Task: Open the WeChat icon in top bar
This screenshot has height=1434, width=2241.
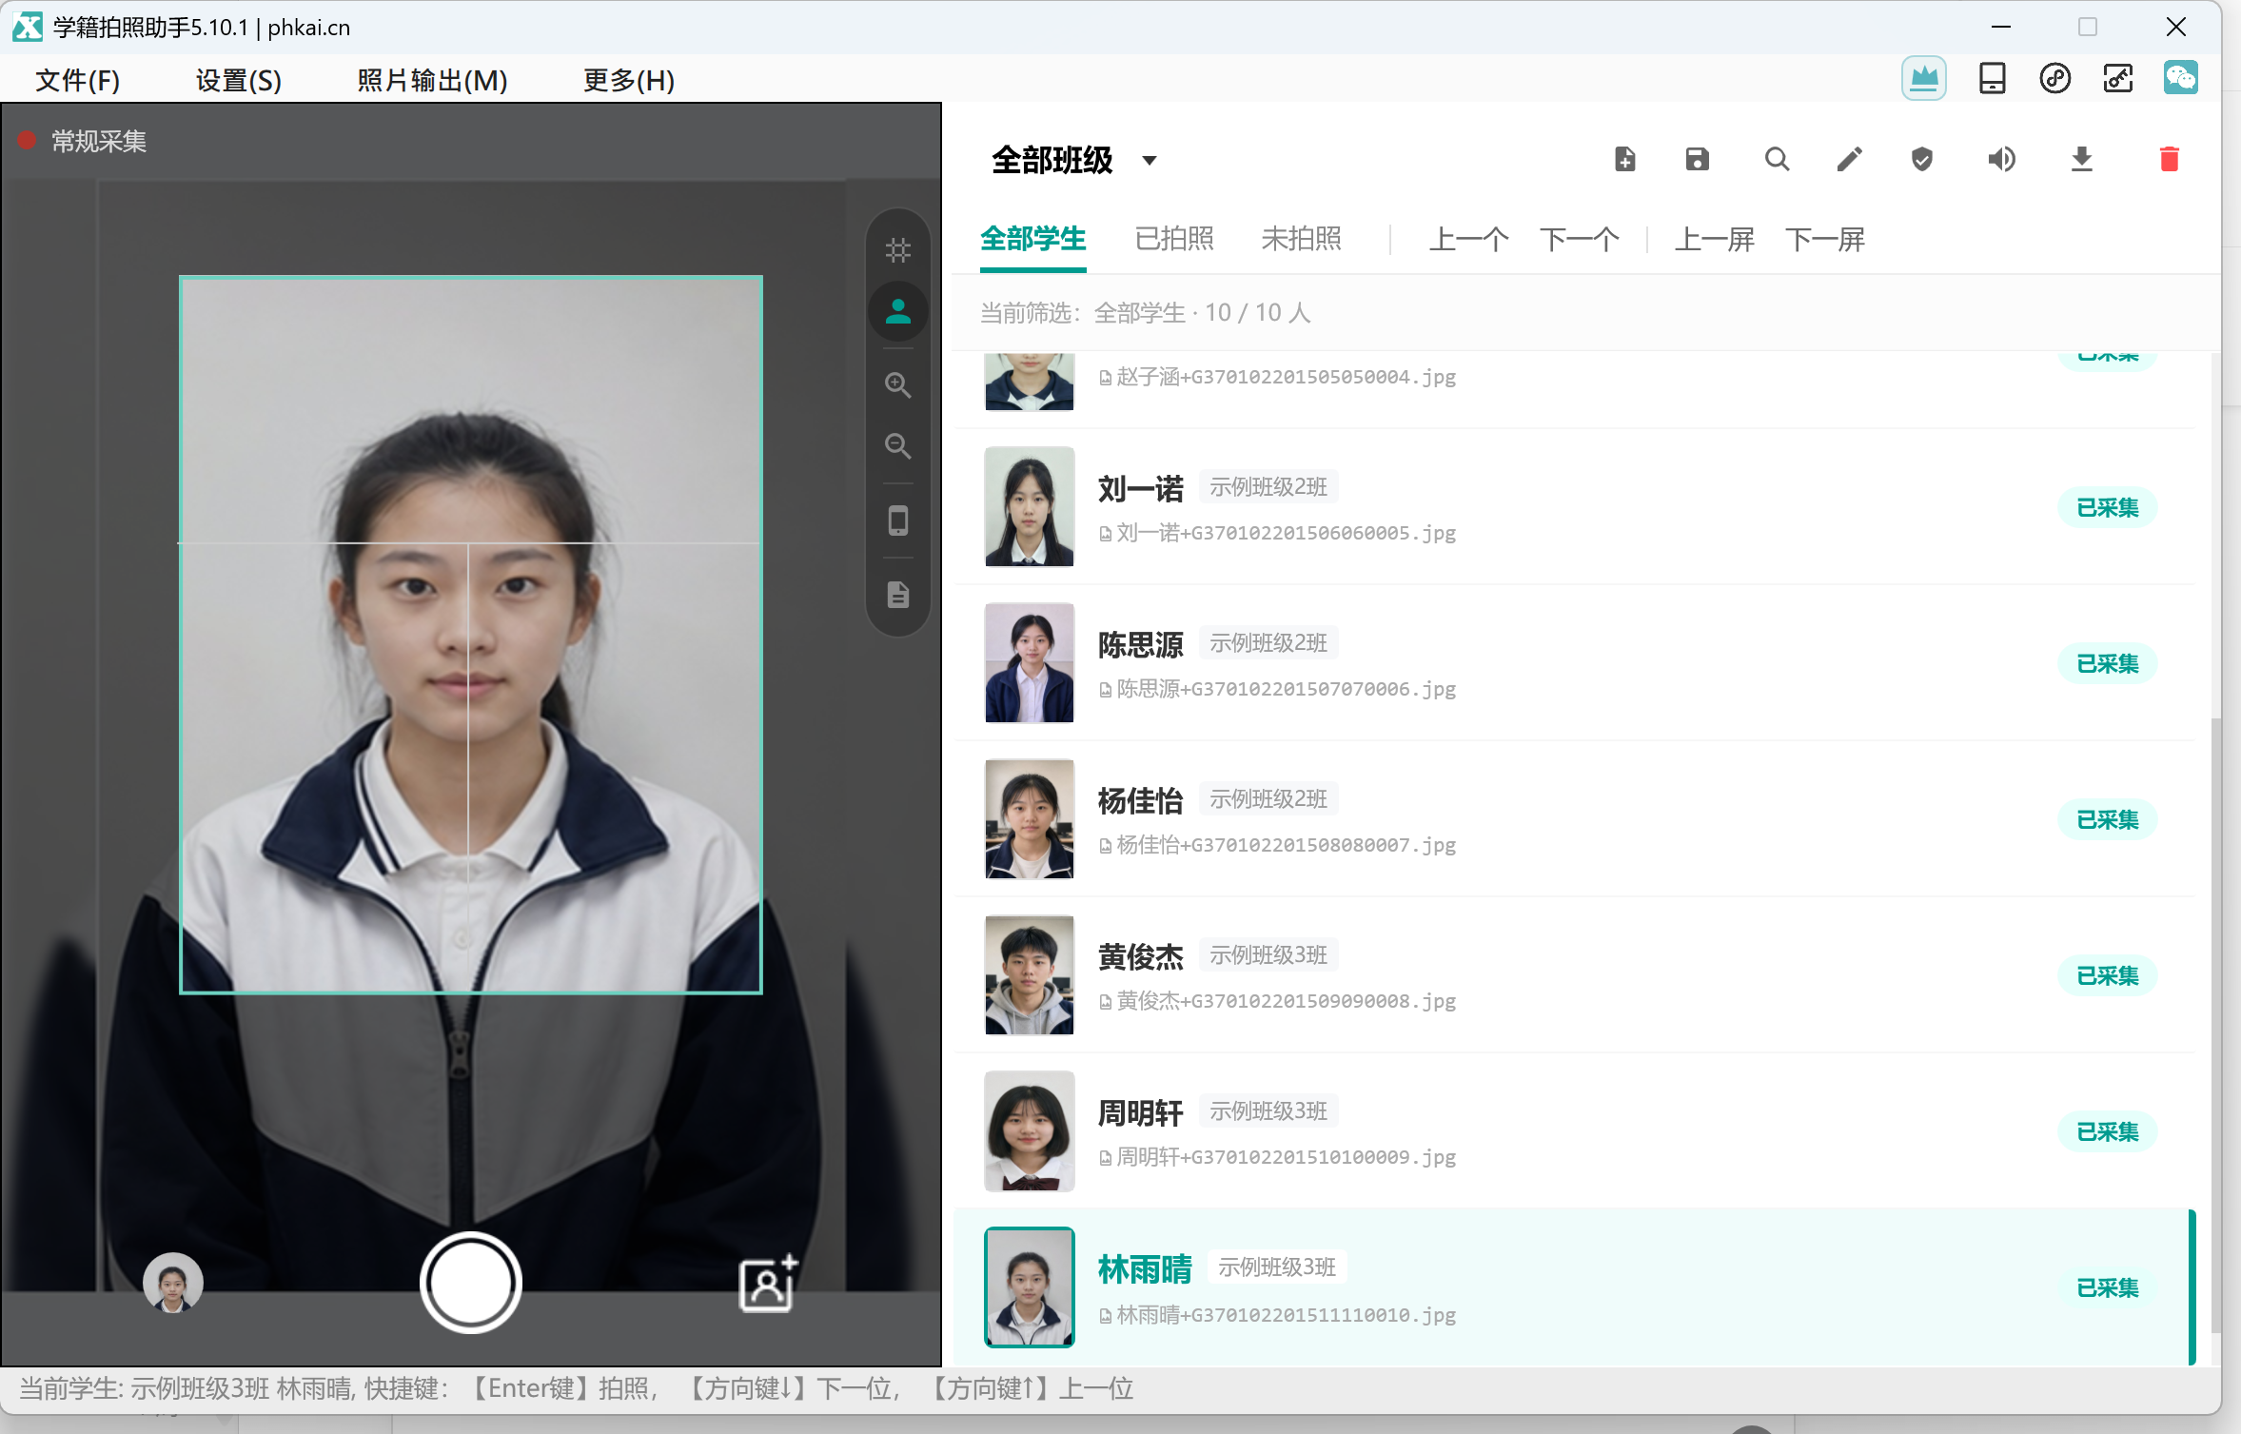Action: [2180, 78]
